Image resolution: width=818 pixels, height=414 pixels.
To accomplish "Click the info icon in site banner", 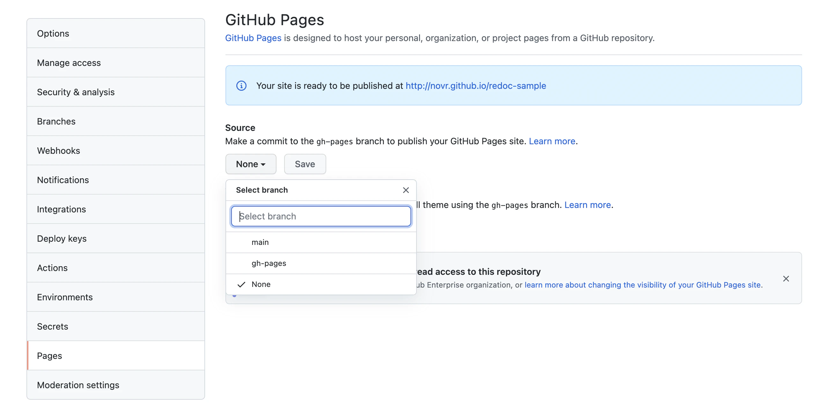I will 241,86.
